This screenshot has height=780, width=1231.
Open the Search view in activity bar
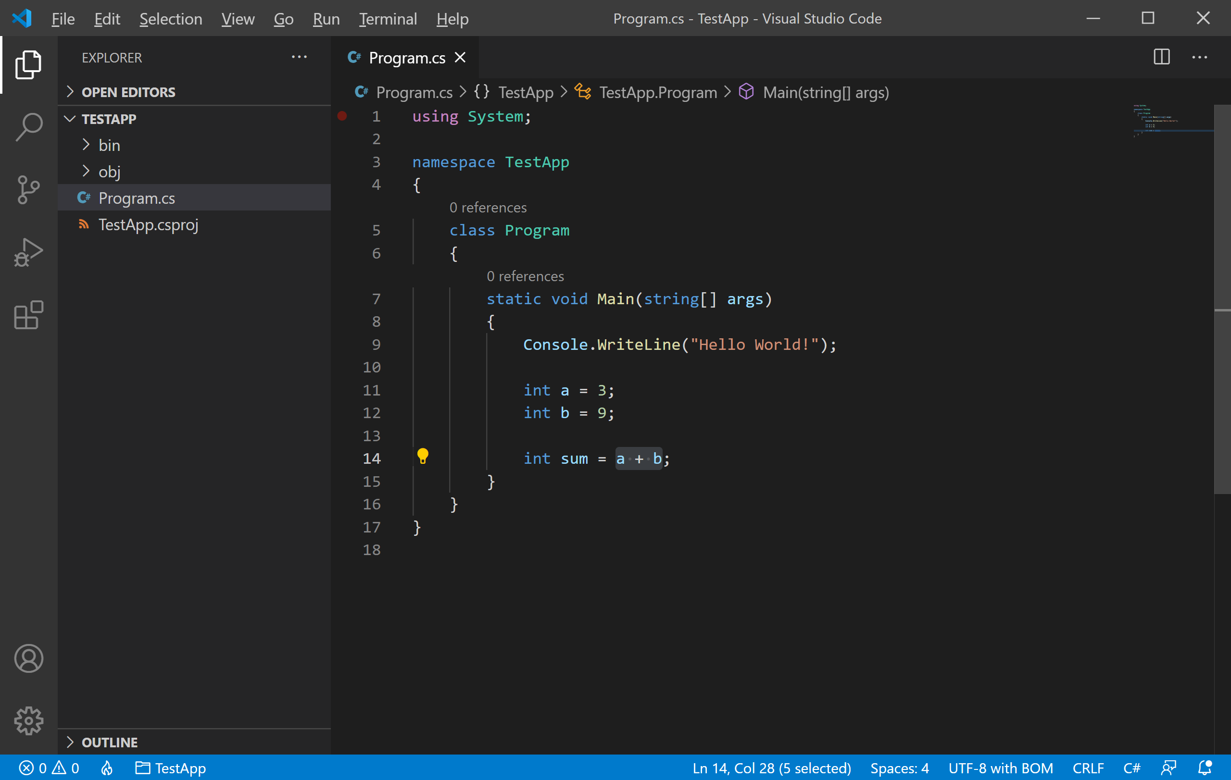pyautogui.click(x=29, y=127)
